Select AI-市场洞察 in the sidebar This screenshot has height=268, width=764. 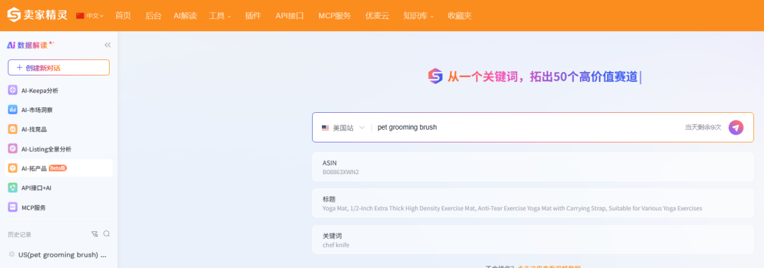59,110
